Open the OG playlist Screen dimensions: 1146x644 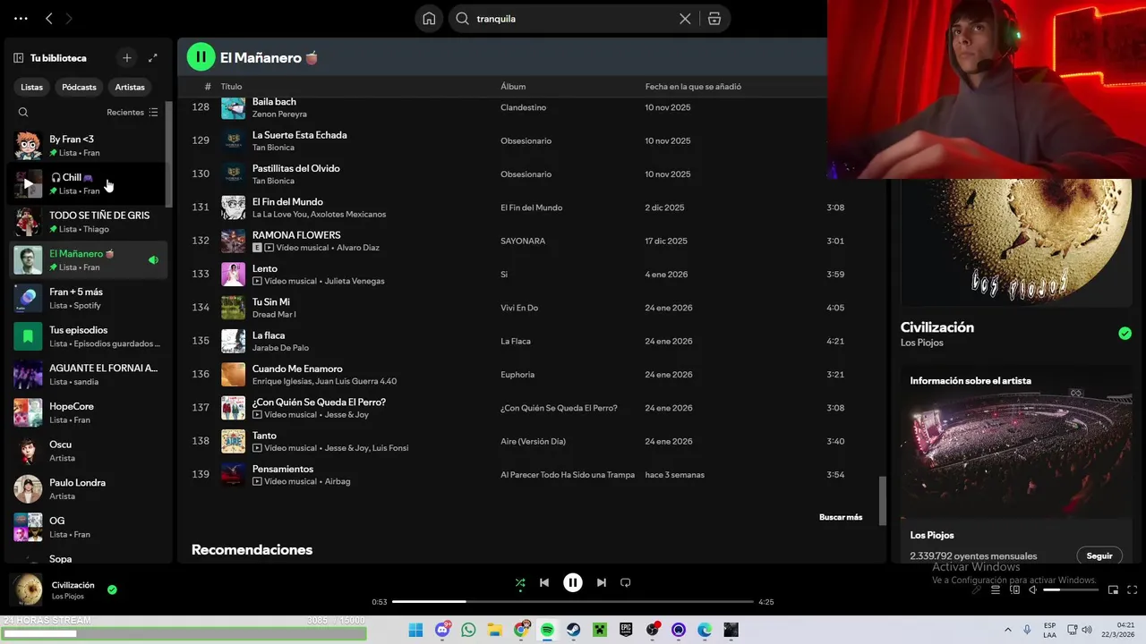(87, 527)
